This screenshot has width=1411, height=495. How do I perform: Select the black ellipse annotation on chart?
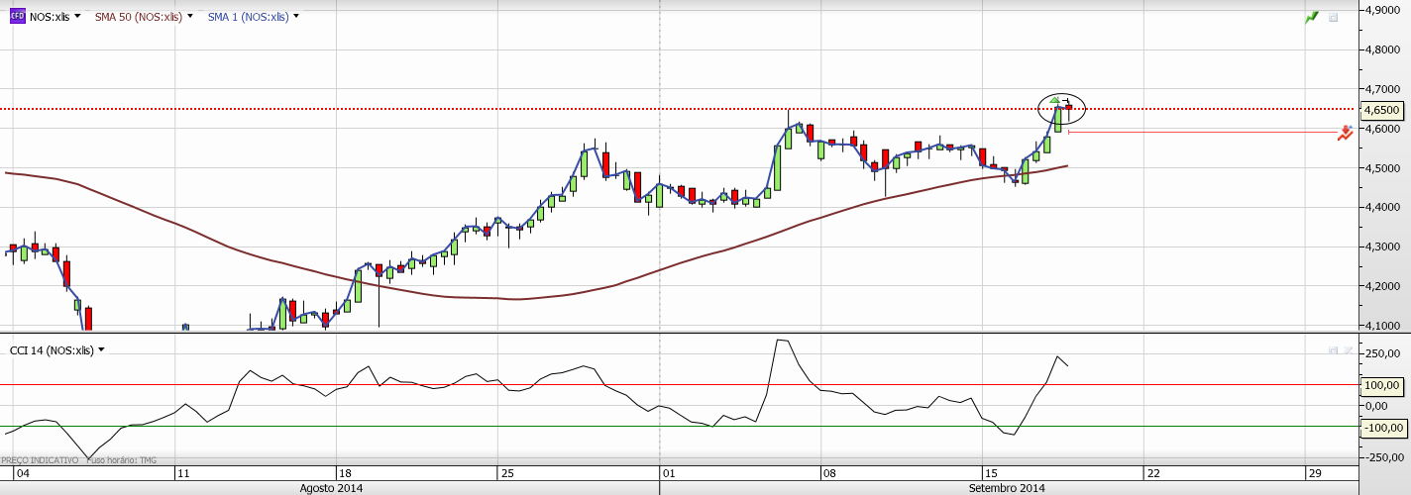point(1040,107)
